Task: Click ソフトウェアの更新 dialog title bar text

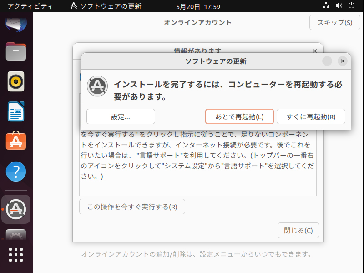Action: [x=216, y=61]
